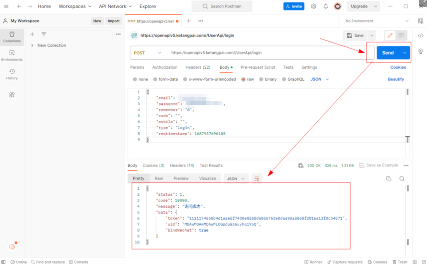The image size is (427, 265).
Task: Click the Send button
Action: pyautogui.click(x=388, y=53)
